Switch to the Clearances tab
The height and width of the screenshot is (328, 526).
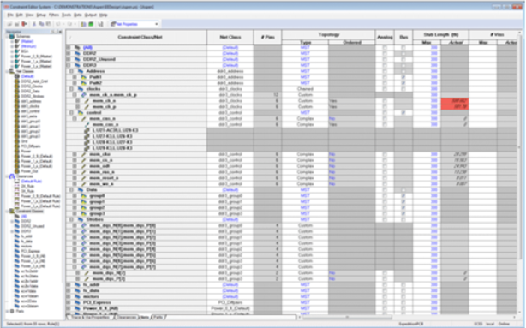[x=126, y=317]
